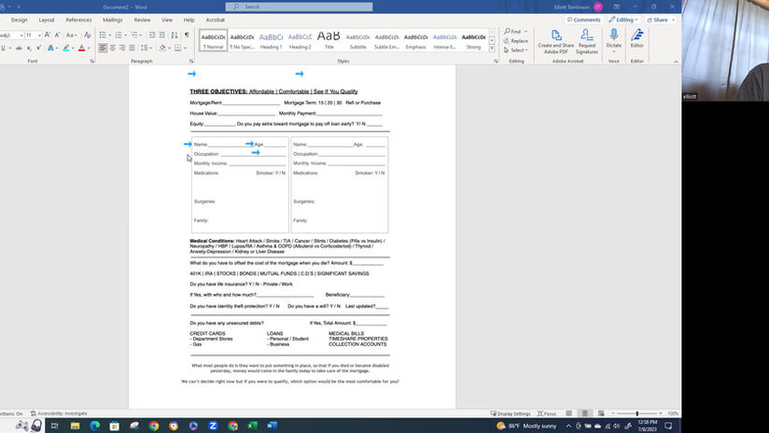This screenshot has width=769, height=433.
Task: Align text right
Action: [x=122, y=48]
